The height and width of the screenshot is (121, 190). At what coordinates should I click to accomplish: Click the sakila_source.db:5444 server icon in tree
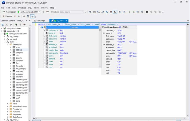tap(5, 34)
